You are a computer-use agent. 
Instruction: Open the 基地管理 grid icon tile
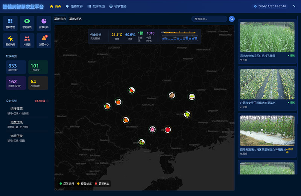tap(10, 23)
